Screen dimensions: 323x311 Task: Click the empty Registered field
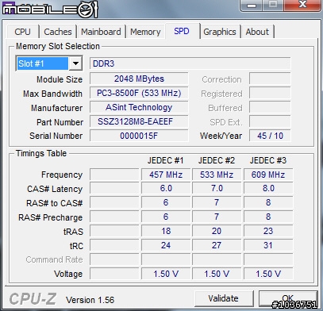point(270,93)
